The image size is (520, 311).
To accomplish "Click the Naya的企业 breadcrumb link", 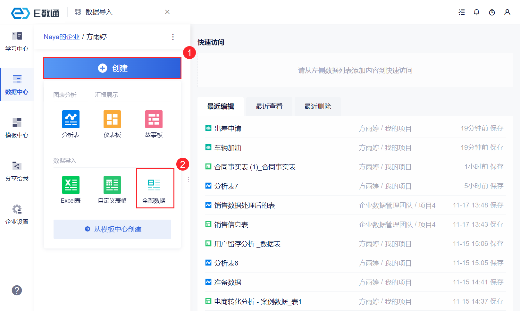I will point(62,37).
